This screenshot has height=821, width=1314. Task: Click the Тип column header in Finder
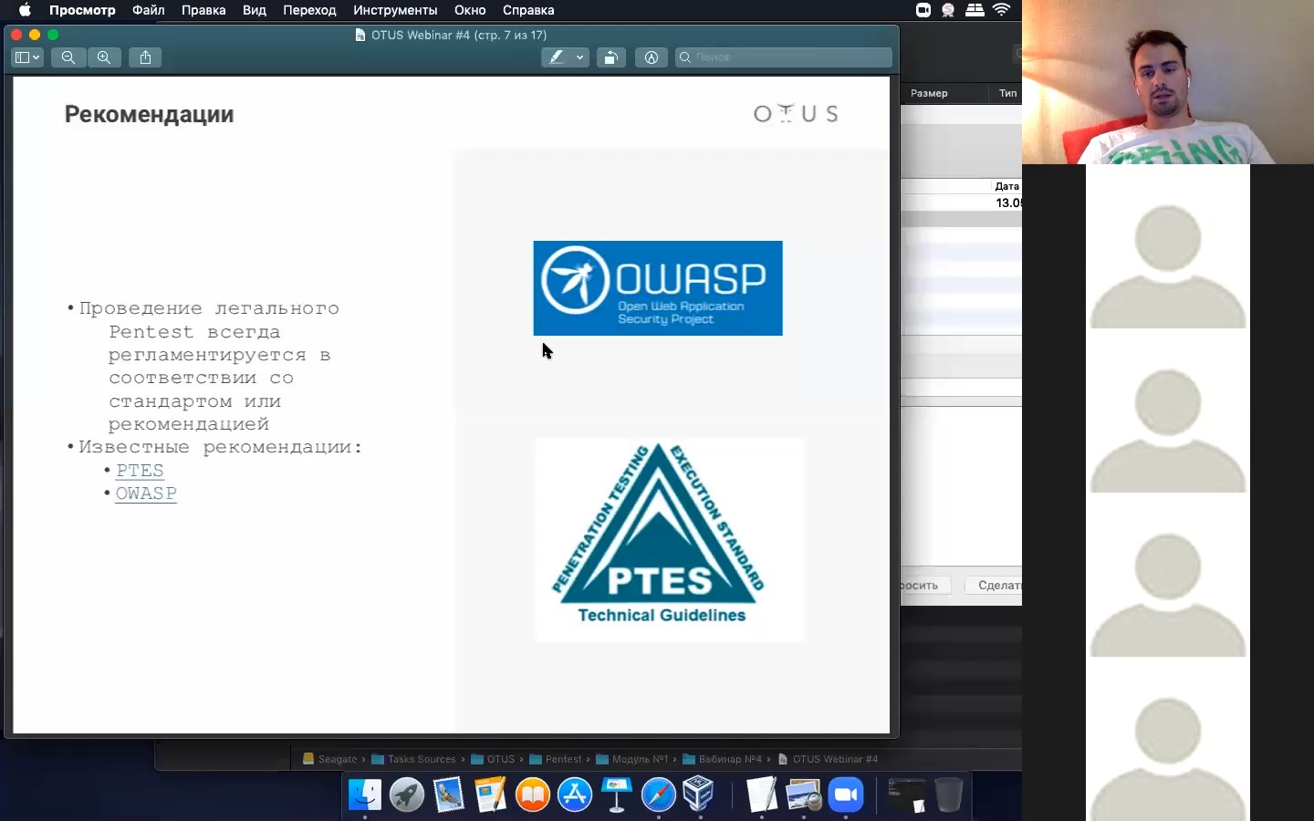(1007, 93)
